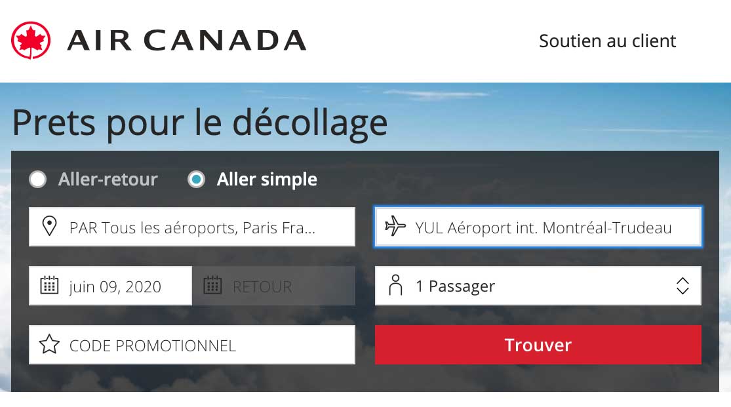Click the origin location pin icon

click(49, 227)
